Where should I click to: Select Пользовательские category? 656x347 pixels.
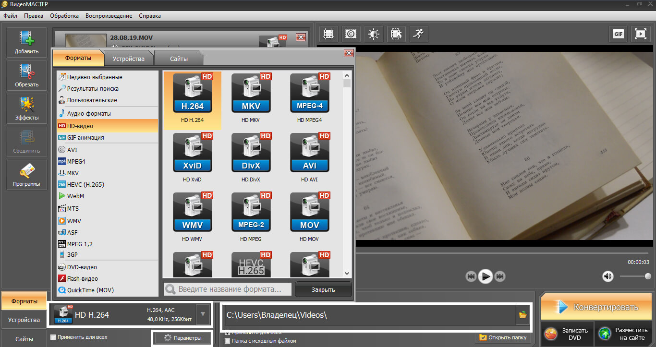pyautogui.click(x=108, y=100)
